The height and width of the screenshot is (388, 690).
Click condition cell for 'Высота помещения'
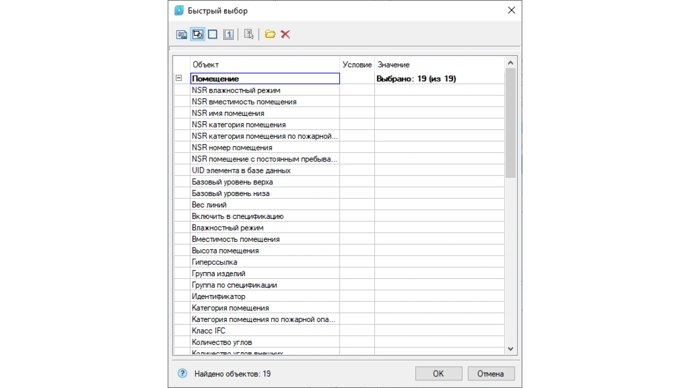(x=357, y=250)
